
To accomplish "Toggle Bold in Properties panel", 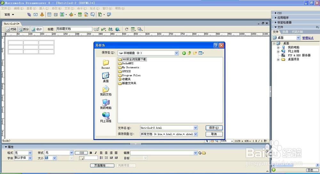I will pos(91,153).
